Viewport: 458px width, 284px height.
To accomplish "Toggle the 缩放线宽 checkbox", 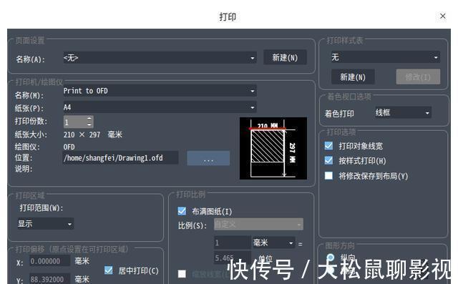I will pyautogui.click(x=182, y=273).
